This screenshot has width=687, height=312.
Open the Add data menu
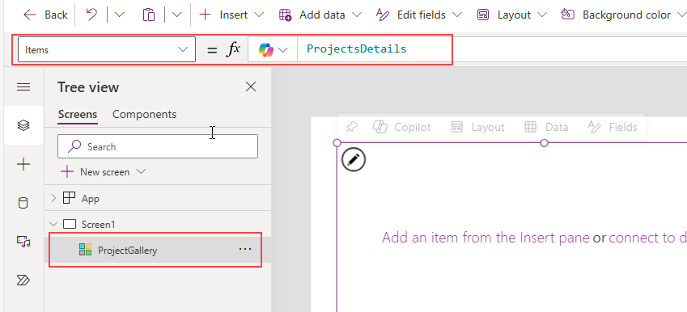pyautogui.click(x=320, y=15)
